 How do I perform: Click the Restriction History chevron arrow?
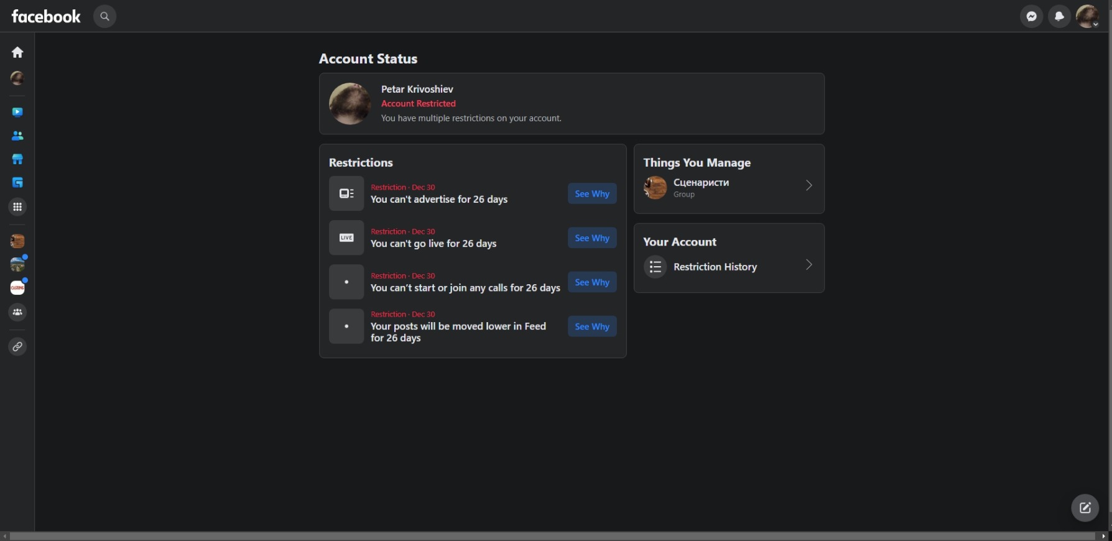pyautogui.click(x=809, y=265)
